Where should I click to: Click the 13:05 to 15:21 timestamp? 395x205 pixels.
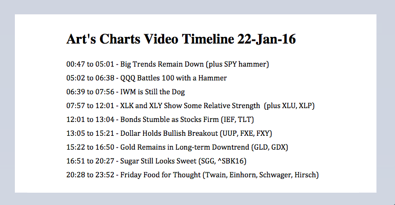pos(90,134)
